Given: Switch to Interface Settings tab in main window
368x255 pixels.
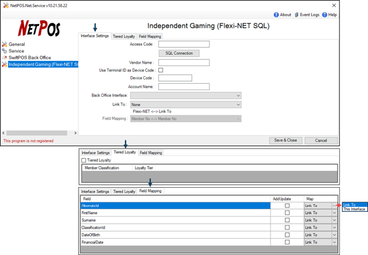Looking at the screenshot, I should pyautogui.click(x=95, y=36).
